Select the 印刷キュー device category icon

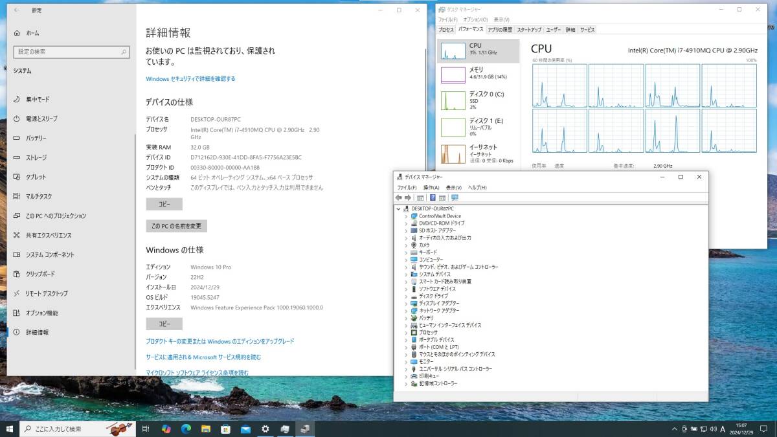click(x=414, y=376)
